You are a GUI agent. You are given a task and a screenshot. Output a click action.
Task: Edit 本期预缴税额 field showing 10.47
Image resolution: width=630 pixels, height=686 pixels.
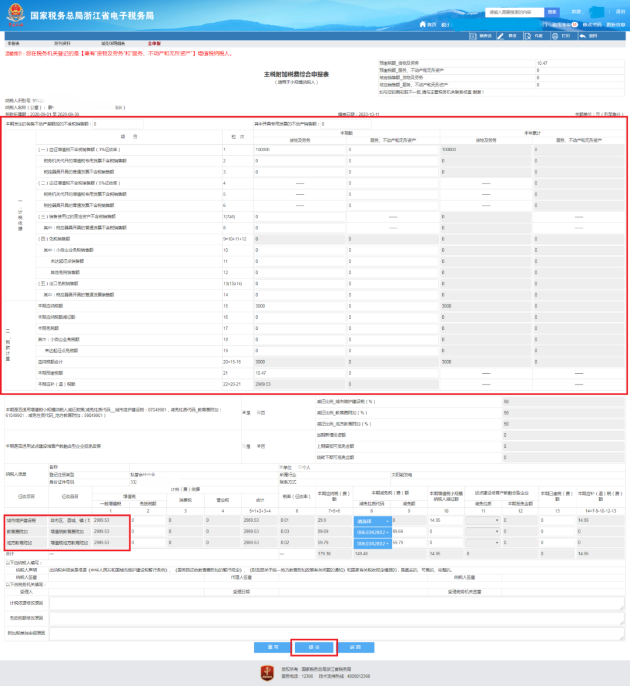[299, 373]
